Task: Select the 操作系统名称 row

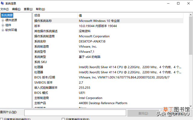Action: 109,21
